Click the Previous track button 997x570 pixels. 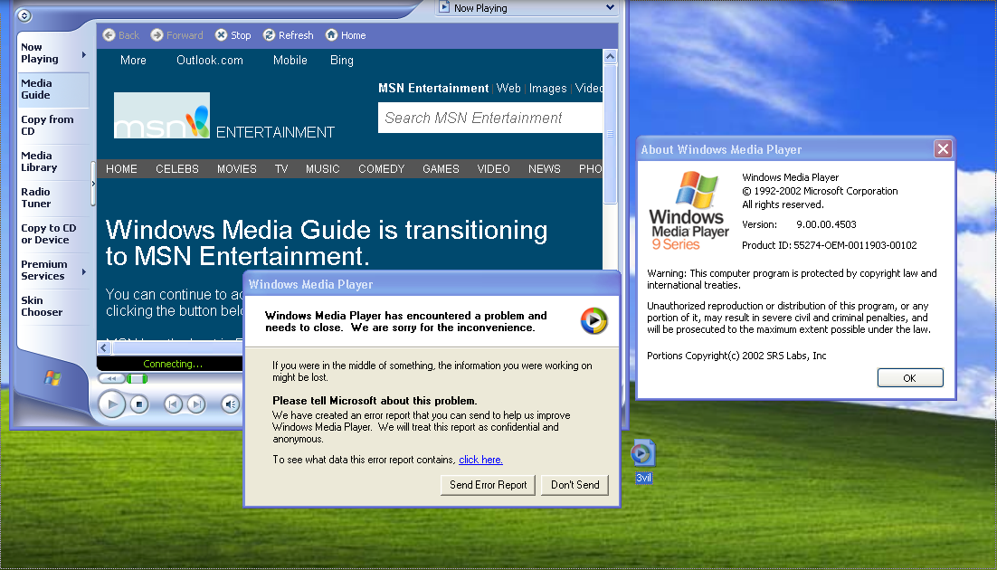(x=173, y=404)
